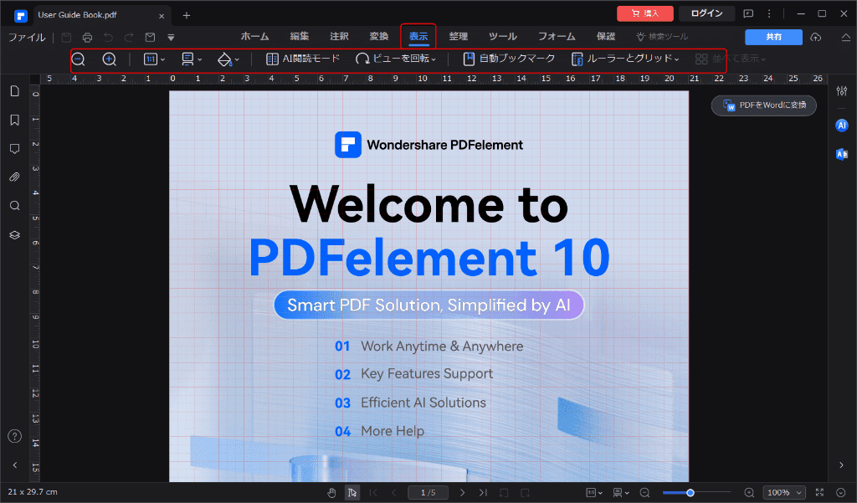The width and height of the screenshot is (857, 503).
Task: Switch to the 変換 tab
Action: coord(379,37)
